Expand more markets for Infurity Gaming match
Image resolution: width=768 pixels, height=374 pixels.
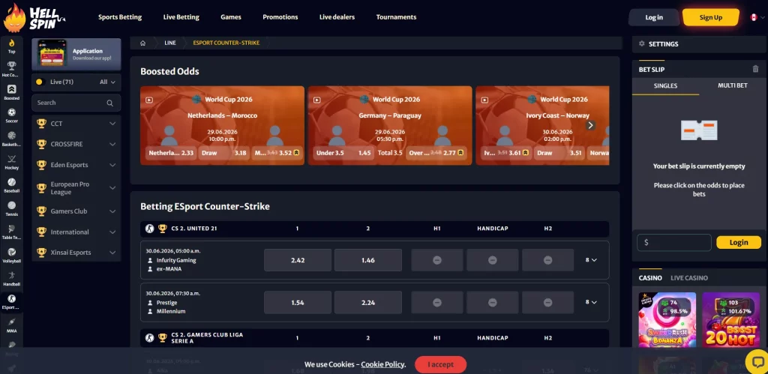click(591, 260)
